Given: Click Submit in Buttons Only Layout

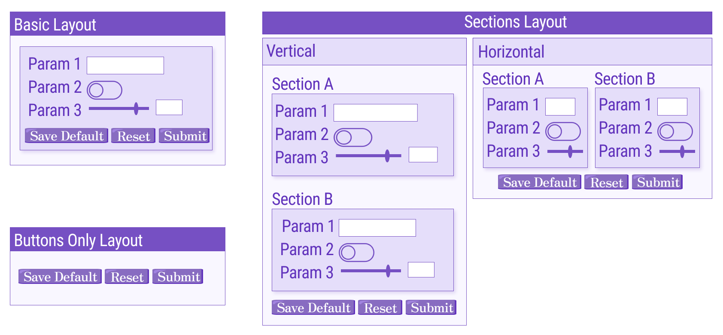Looking at the screenshot, I should 177,276.
